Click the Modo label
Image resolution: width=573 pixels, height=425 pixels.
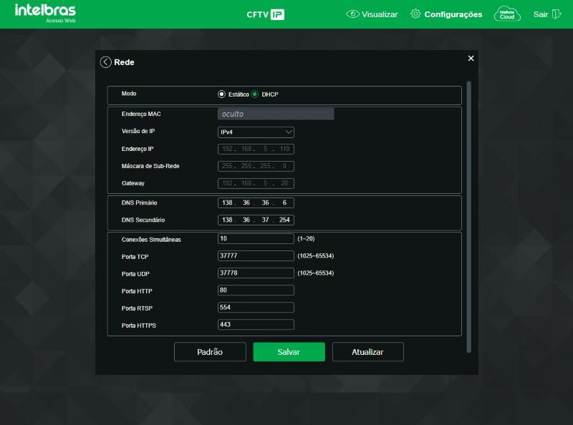pyautogui.click(x=129, y=94)
